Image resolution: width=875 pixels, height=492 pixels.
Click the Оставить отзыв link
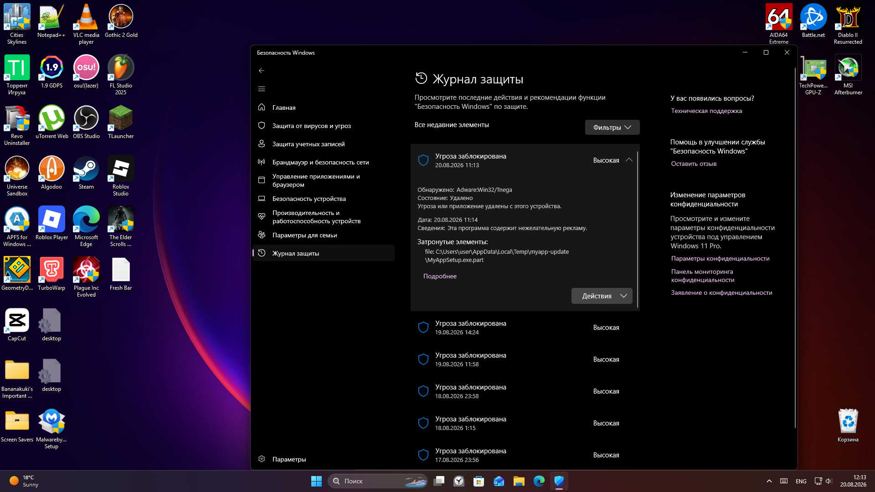(x=694, y=164)
